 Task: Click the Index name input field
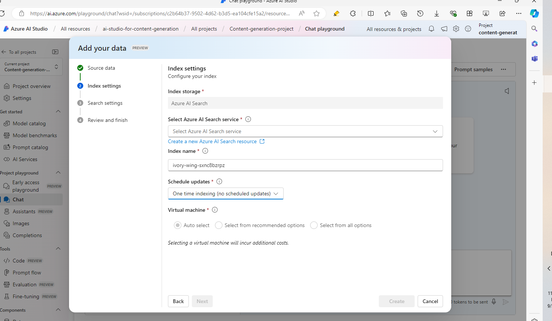coord(305,165)
